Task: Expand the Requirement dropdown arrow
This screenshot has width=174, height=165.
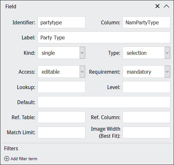Action: point(167,72)
